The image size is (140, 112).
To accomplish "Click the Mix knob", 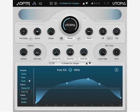I will pos(89,31).
